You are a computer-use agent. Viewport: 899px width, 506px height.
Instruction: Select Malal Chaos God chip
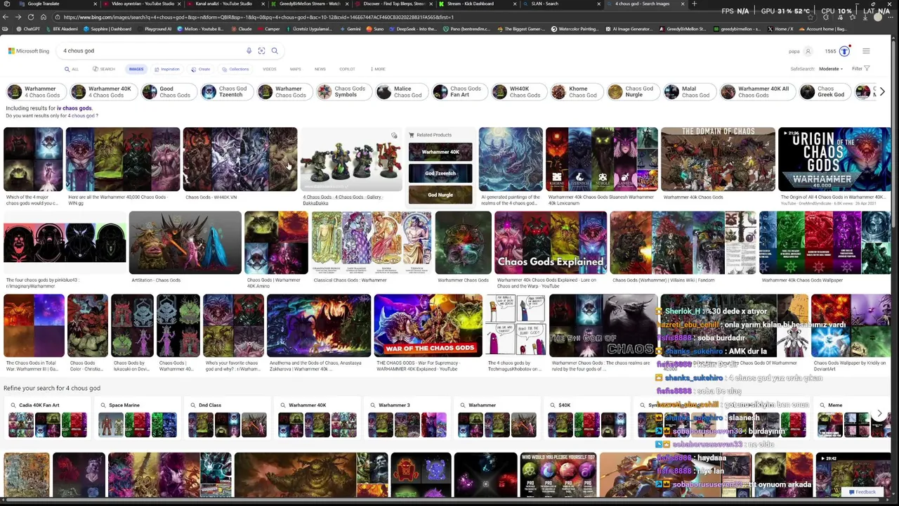[x=688, y=92]
